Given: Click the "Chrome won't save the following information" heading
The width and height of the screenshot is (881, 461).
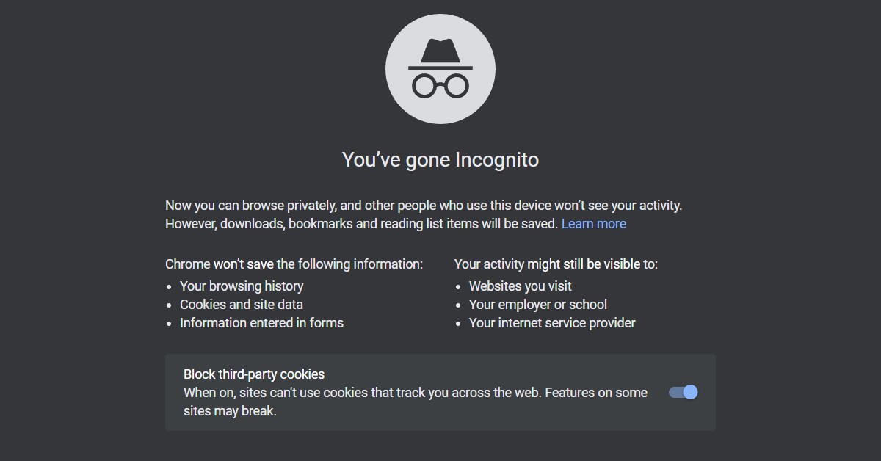Looking at the screenshot, I should 294,264.
